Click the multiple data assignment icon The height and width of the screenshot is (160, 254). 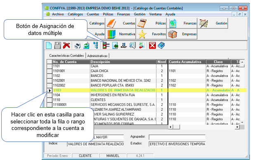point(106,45)
